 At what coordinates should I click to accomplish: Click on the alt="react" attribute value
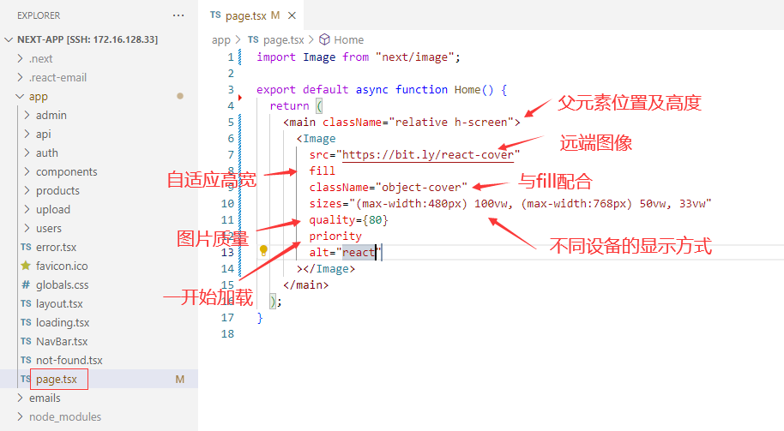click(359, 252)
